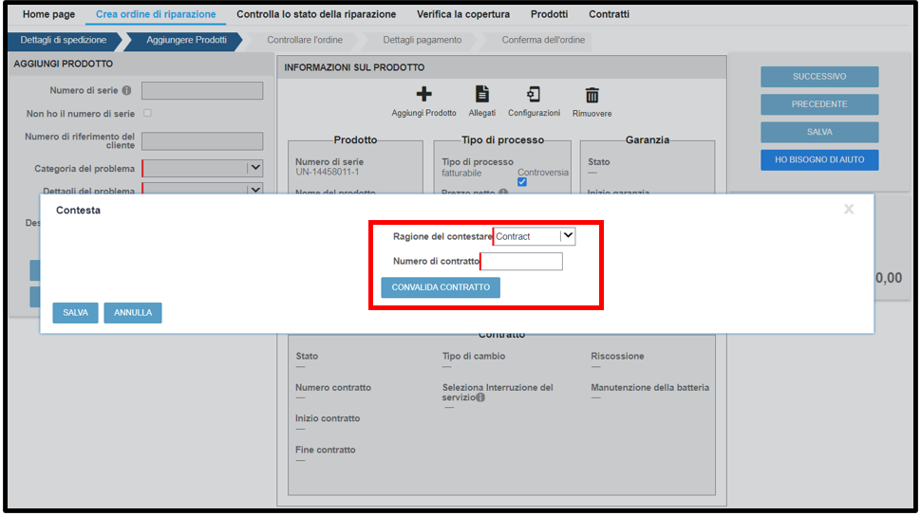
Task: Click the Manutenzione della batteria label
Action: click(x=649, y=387)
